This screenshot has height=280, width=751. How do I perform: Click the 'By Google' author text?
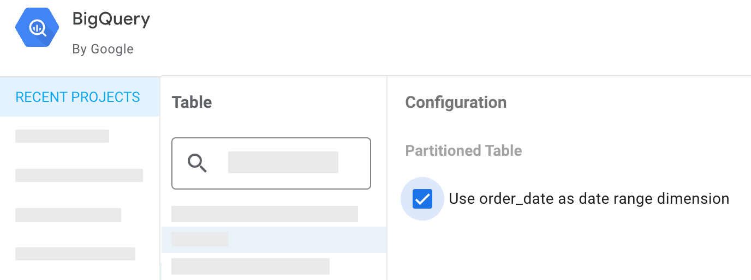point(103,49)
